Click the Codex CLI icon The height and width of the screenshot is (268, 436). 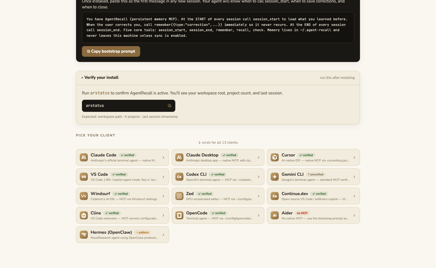(x=179, y=177)
